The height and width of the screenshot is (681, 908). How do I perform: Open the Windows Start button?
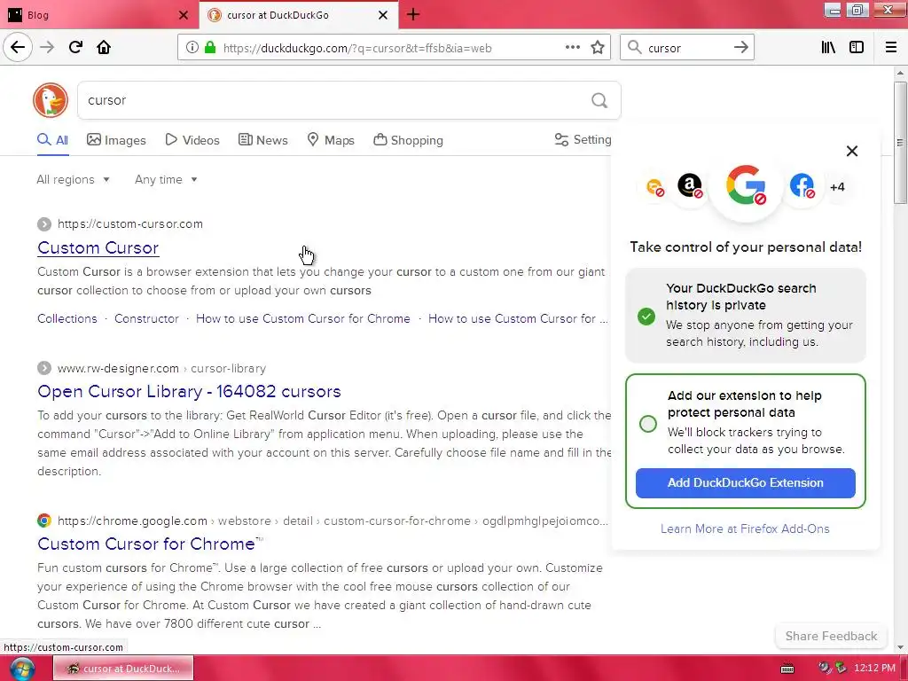coord(22,669)
